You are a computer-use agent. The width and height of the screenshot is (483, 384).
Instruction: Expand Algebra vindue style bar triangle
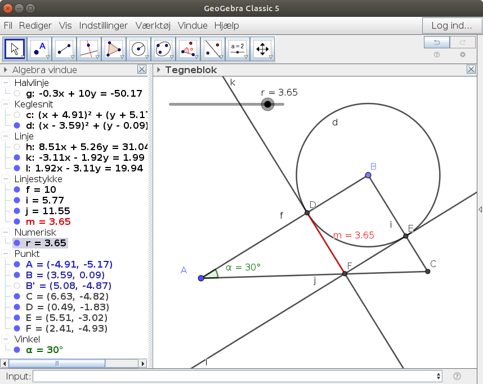pos(5,70)
